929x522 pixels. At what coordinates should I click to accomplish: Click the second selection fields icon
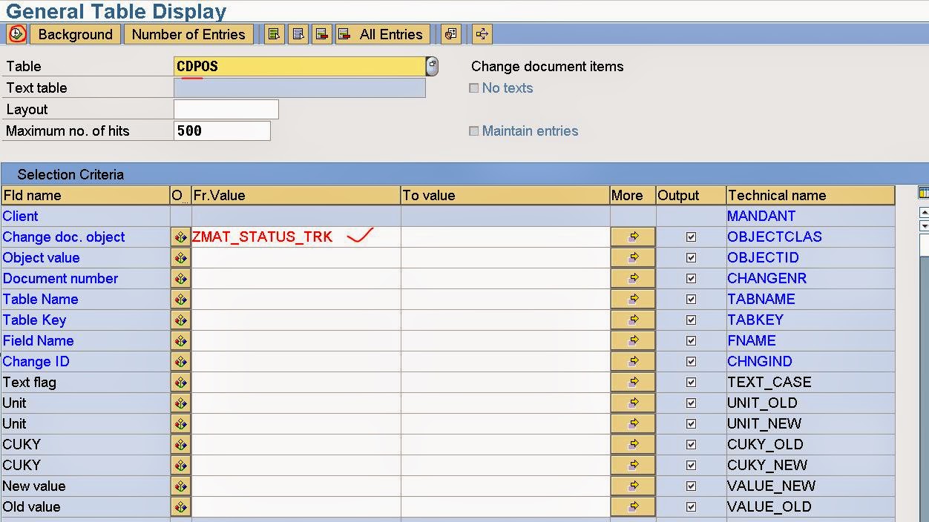(x=298, y=33)
